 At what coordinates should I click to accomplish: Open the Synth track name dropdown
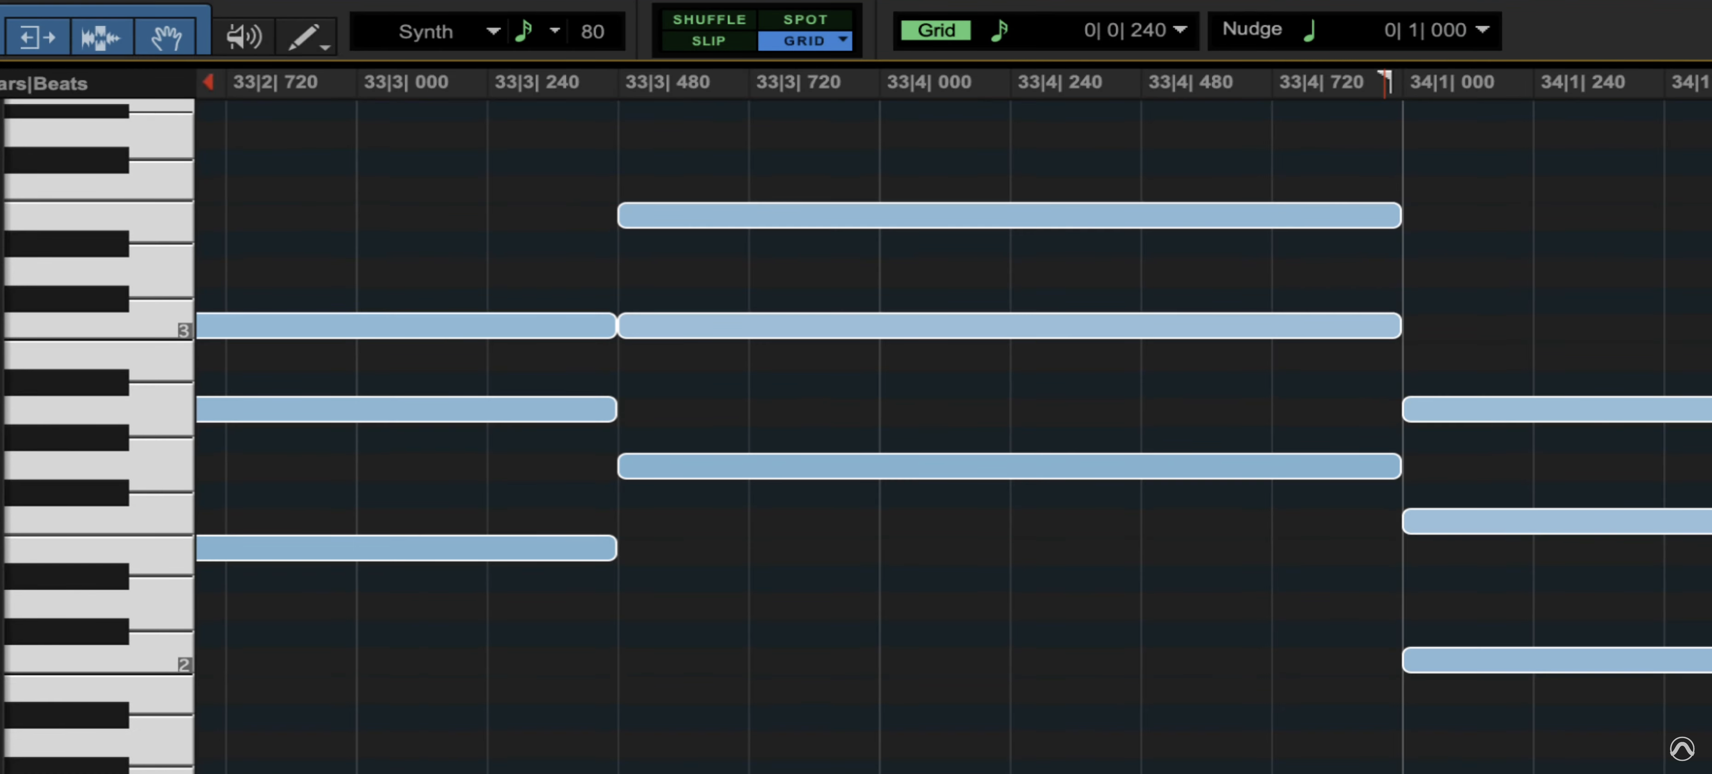(x=493, y=31)
